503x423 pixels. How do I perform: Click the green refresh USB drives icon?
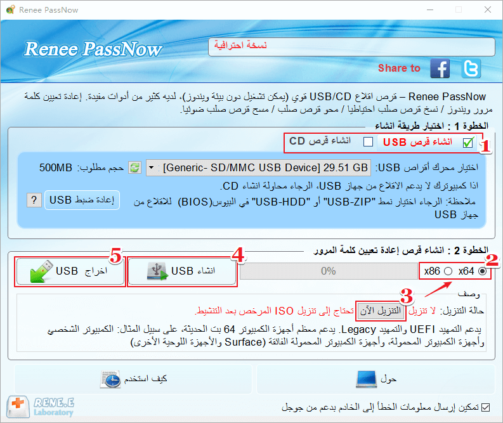point(134,167)
